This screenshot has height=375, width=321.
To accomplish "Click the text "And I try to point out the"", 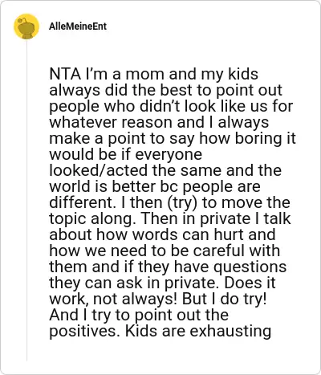I will click(139, 315).
